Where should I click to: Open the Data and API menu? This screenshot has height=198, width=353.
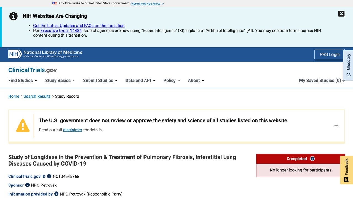coord(140,81)
